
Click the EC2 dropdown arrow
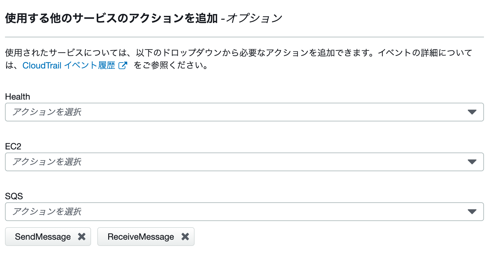point(472,162)
